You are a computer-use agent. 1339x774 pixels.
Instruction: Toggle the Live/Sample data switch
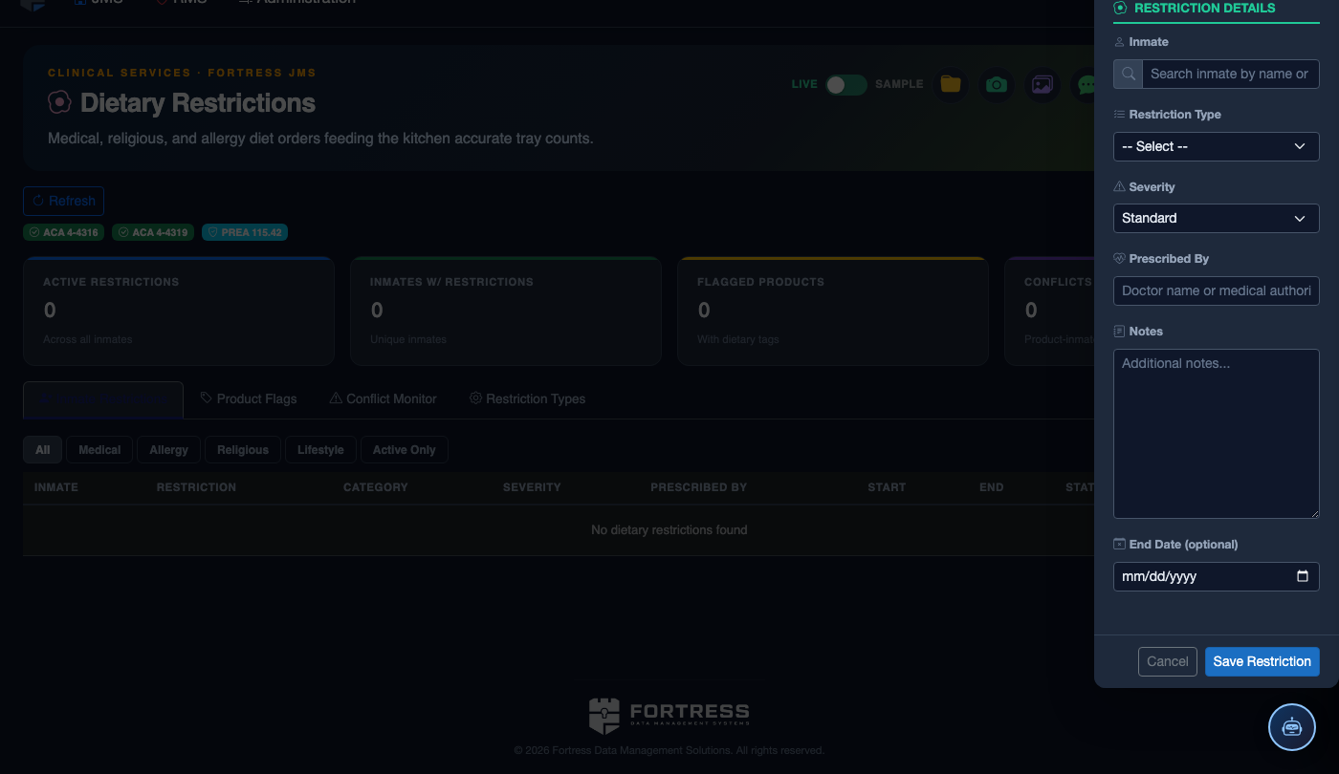tap(846, 84)
